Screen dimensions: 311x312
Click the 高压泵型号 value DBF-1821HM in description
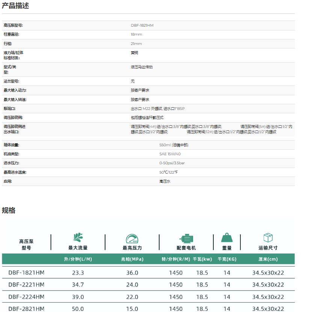[x=142, y=25]
